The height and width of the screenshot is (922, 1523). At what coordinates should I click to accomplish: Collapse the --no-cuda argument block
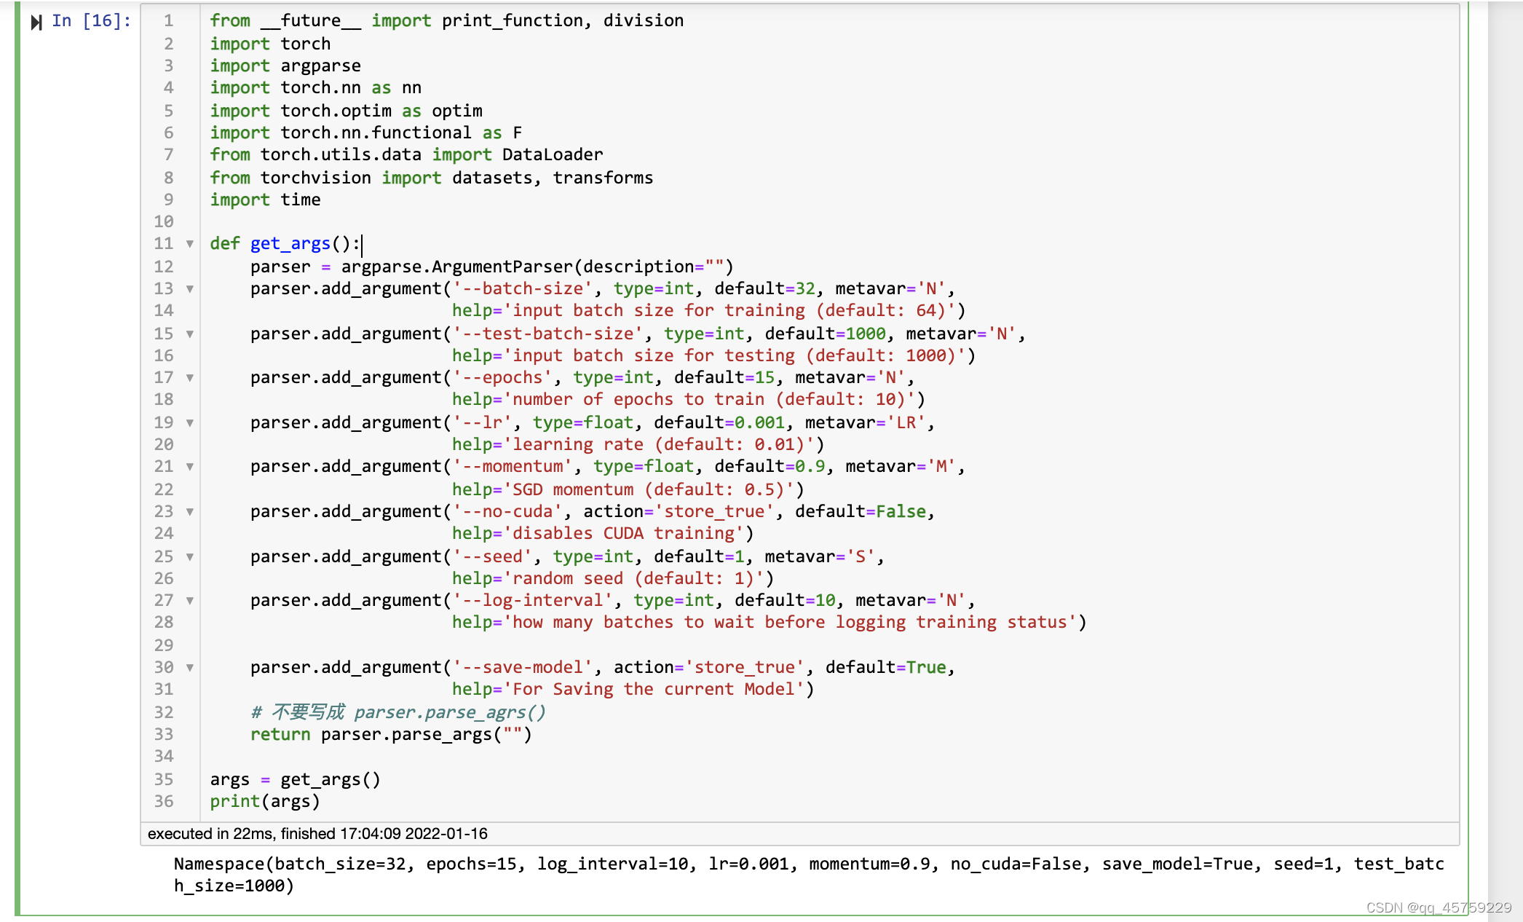(x=190, y=512)
